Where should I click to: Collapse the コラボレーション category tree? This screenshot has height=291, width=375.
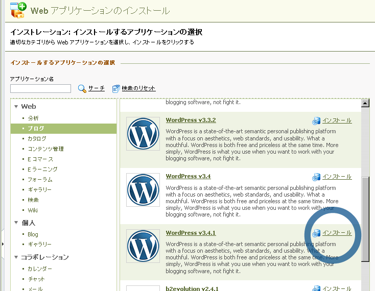click(x=16, y=257)
